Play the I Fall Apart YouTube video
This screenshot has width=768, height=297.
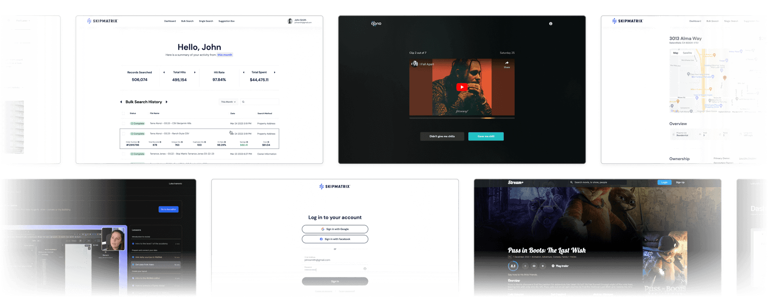click(x=462, y=87)
